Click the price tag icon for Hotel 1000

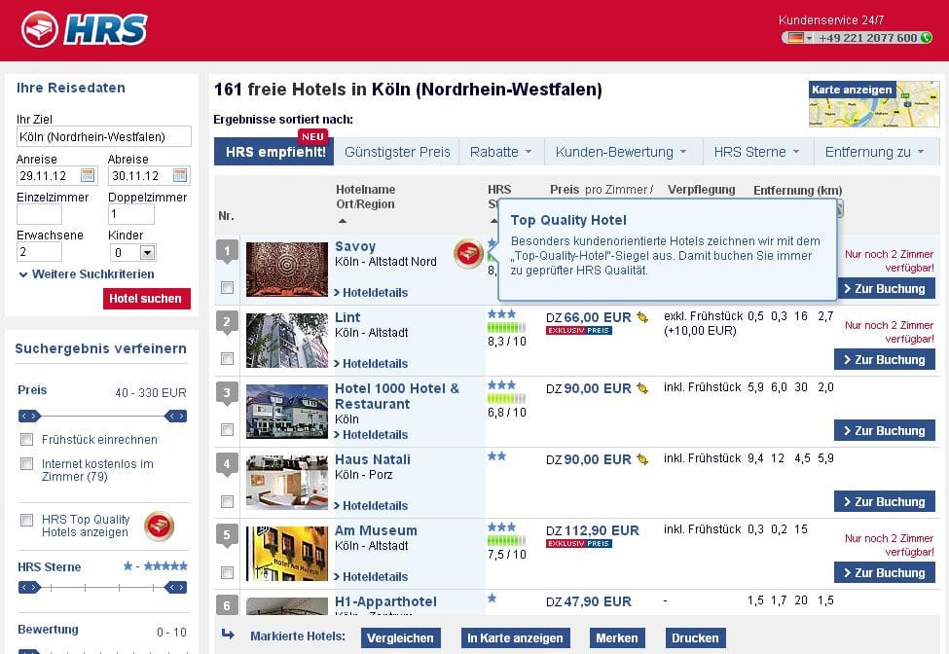click(642, 388)
